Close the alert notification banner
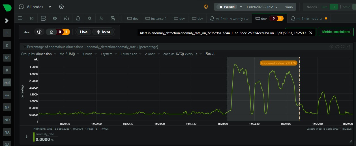Screen dimensions: 356x146 [311, 33]
